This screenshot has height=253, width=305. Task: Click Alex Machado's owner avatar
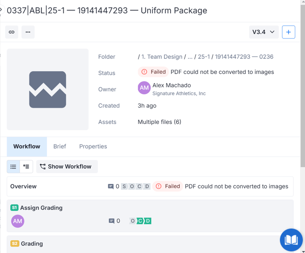click(144, 88)
